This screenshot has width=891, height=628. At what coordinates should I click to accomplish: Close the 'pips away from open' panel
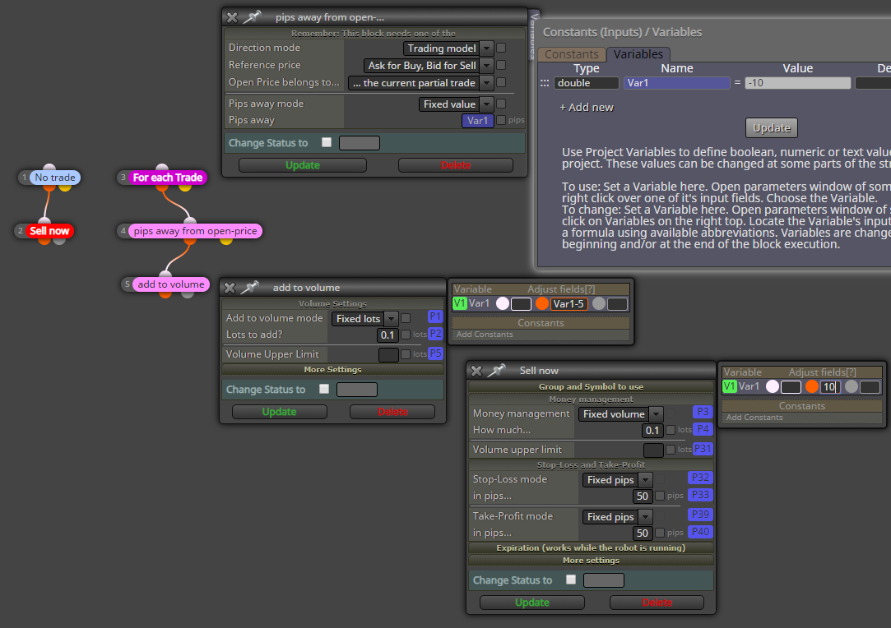232,17
